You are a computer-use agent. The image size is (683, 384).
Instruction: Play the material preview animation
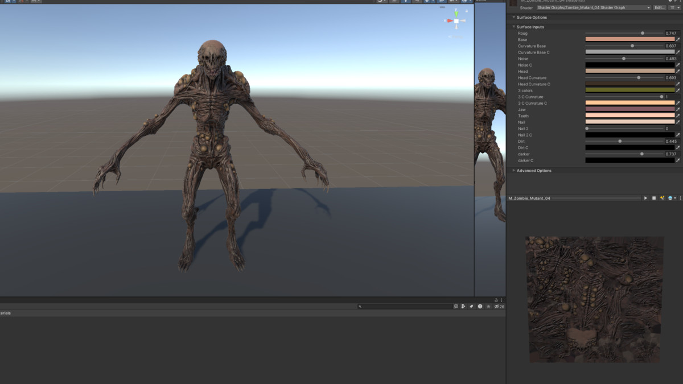click(645, 198)
